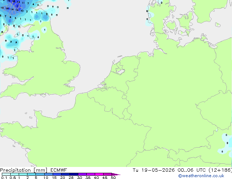The height and width of the screenshot is (179, 232).
Task: Pick the 35–40 mm violet legend swatch
Action: (x=90, y=174)
